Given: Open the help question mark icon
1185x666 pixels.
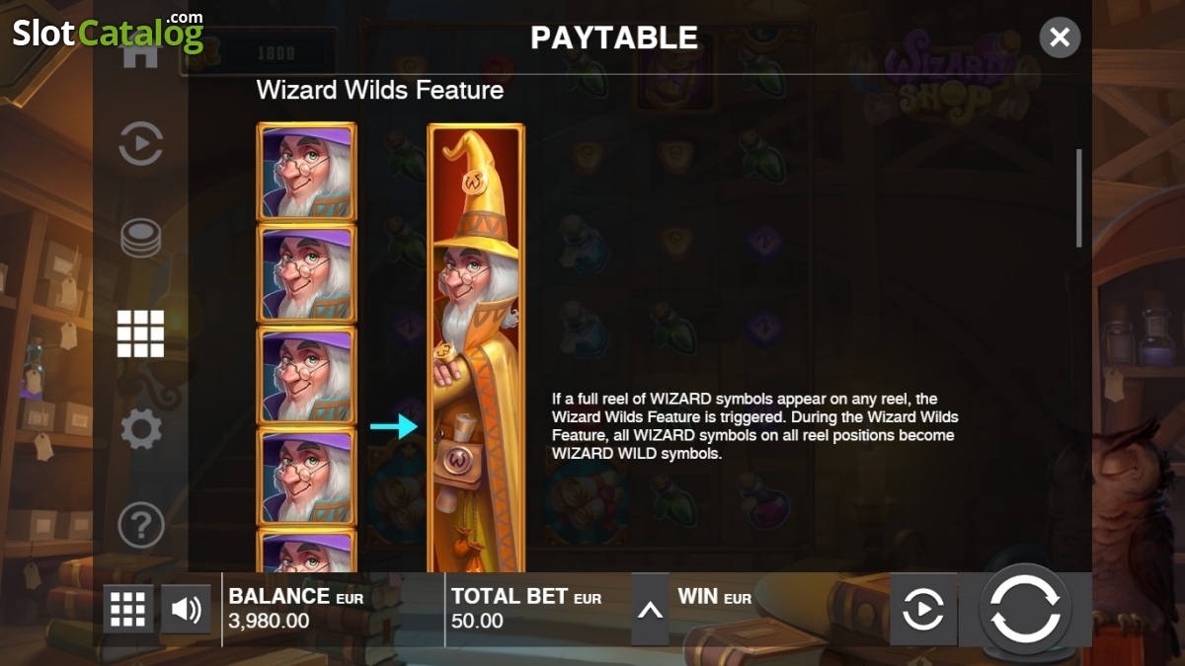Looking at the screenshot, I should coord(140,525).
